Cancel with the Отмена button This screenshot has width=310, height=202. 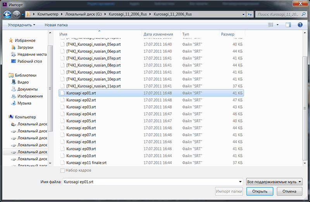tap(289, 191)
